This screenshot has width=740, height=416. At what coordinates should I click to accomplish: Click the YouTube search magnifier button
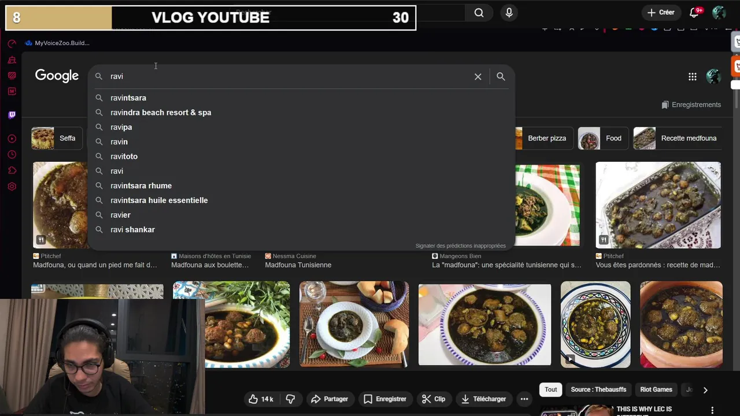pyautogui.click(x=479, y=13)
